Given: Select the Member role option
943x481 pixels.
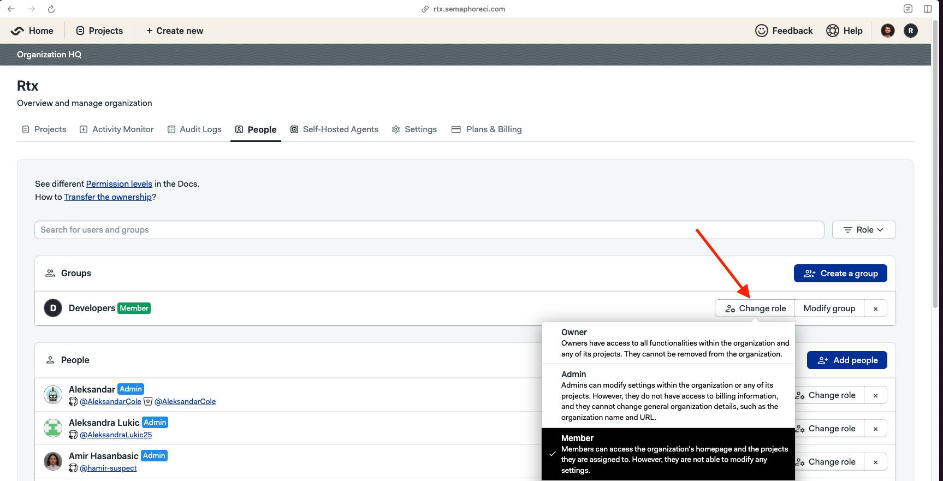Looking at the screenshot, I should click(668, 454).
